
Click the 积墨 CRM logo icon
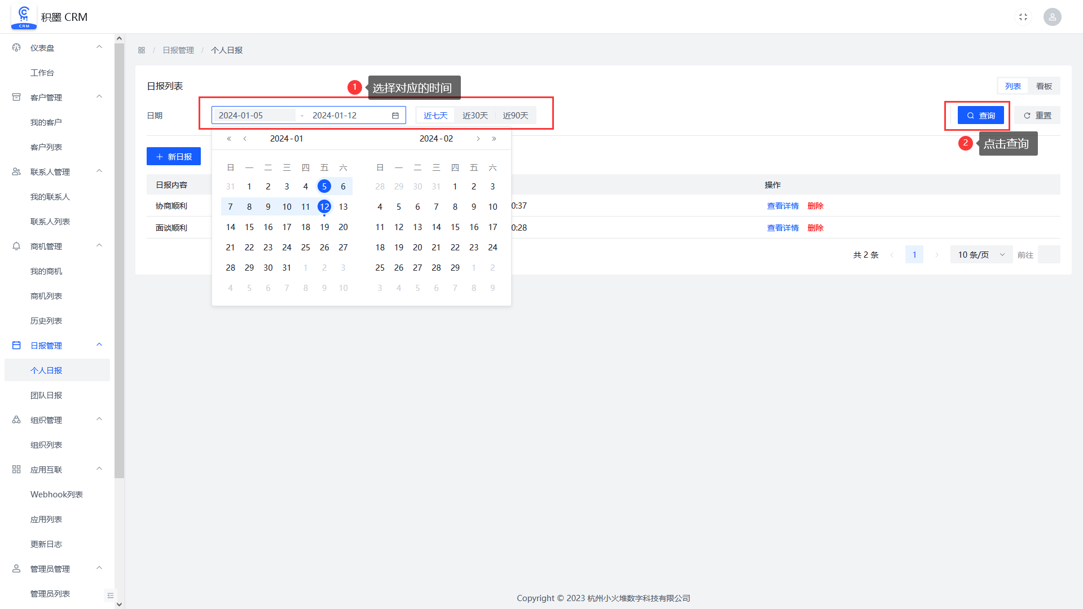tap(24, 17)
